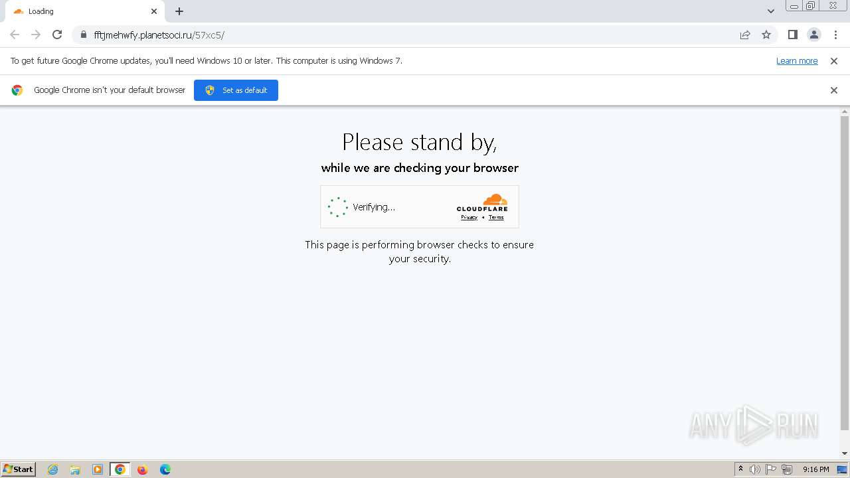Viewport: 850px width, 478px height.
Task: Click the Set as default button
Action: [x=236, y=90]
